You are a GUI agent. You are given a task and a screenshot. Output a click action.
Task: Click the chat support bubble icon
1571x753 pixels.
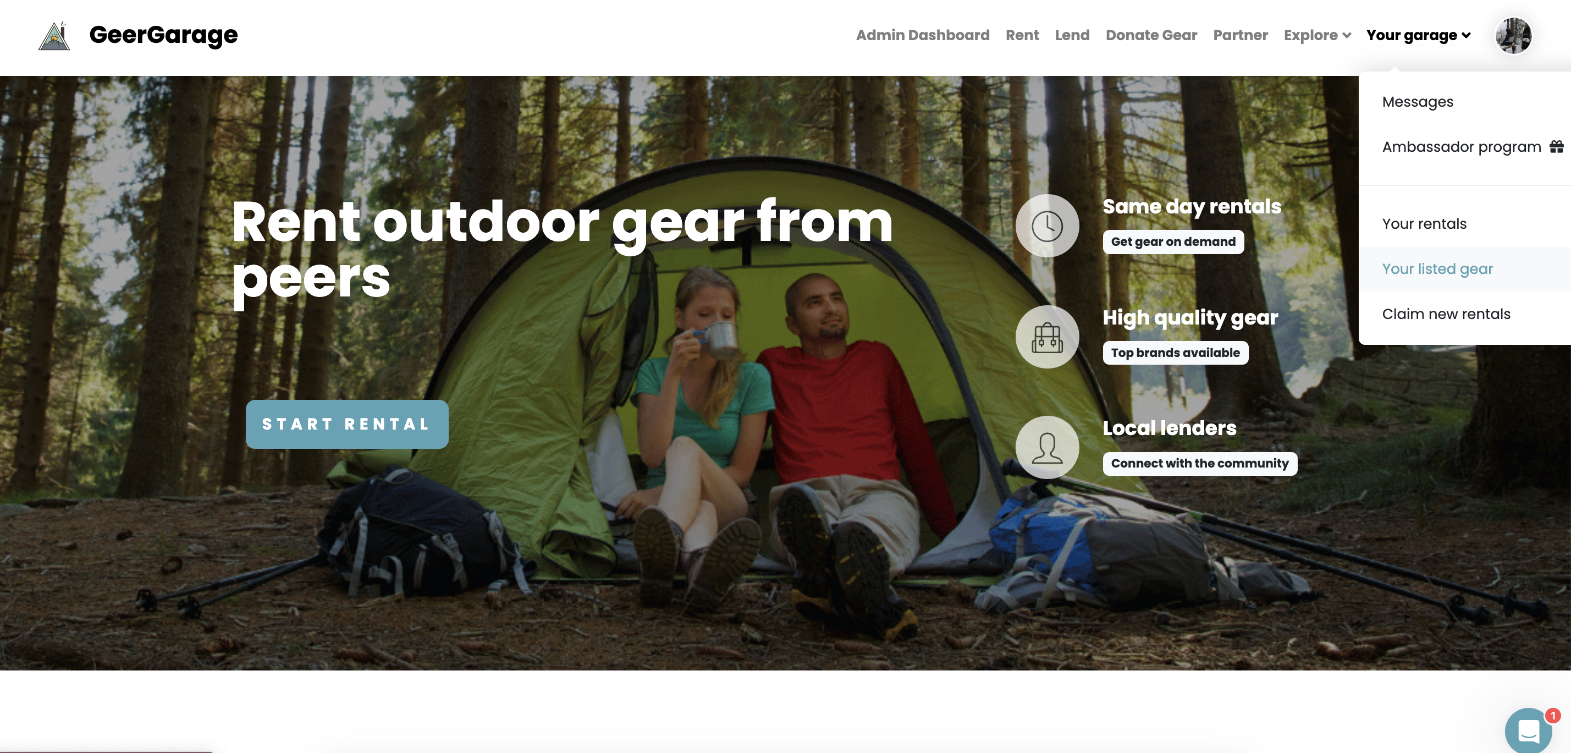click(x=1528, y=729)
